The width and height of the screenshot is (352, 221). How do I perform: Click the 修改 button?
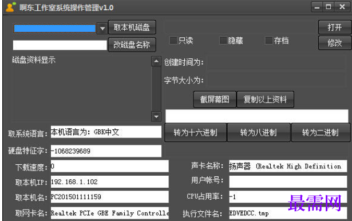pos(335,43)
